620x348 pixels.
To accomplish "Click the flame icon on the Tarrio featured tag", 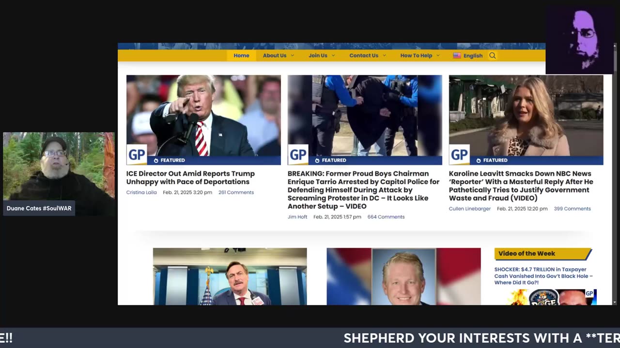I will [317, 160].
